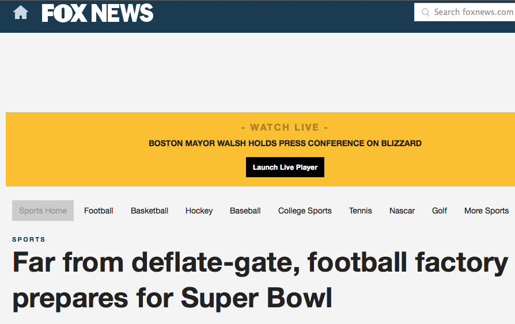Select College Sports in the nav
This screenshot has width=515, height=324.
(305, 211)
